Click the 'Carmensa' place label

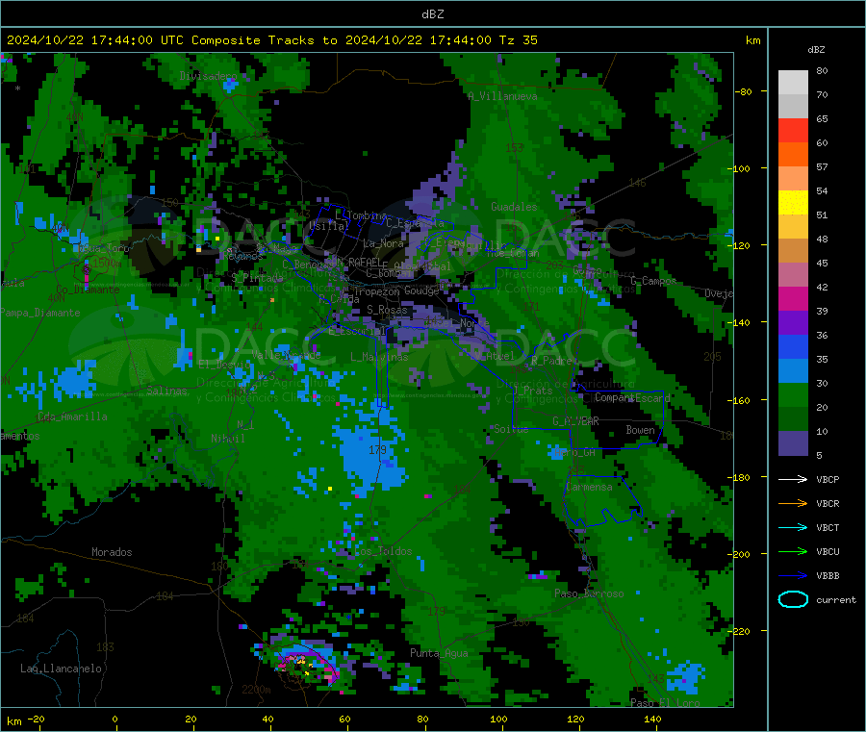click(590, 487)
